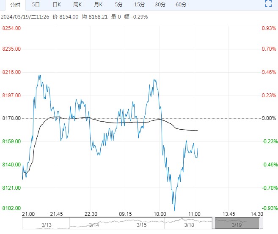
Task: Switch to 30分 interval view
Action: click(x=160, y=5)
